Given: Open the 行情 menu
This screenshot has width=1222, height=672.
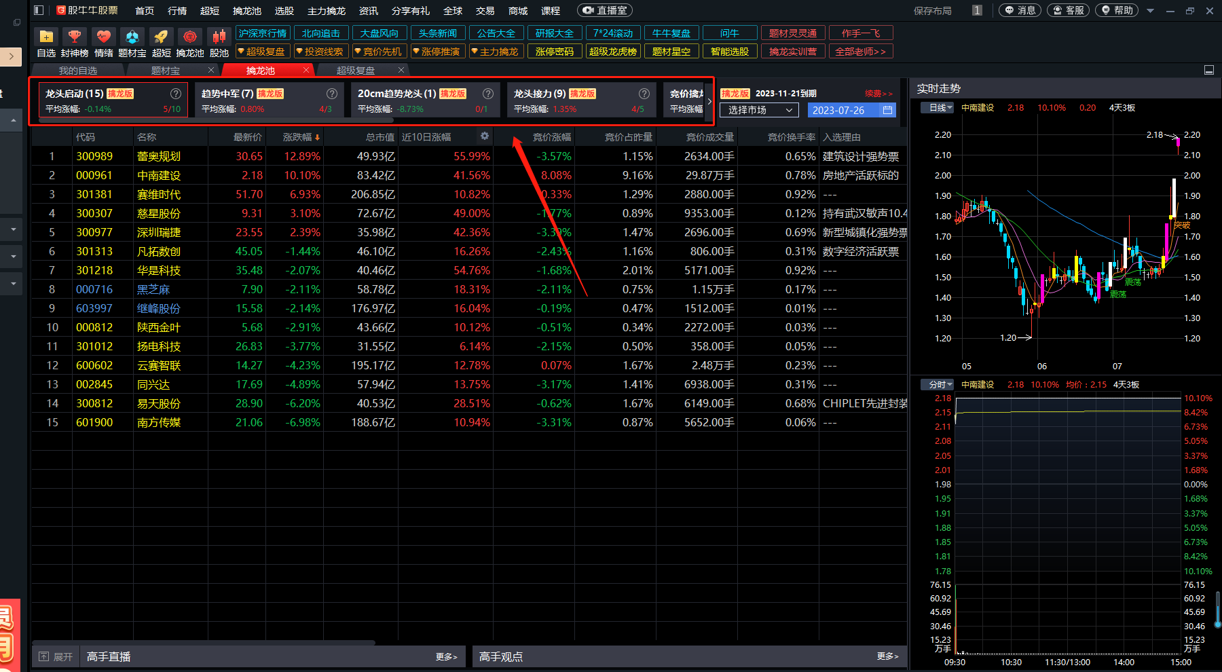Looking at the screenshot, I should point(177,11).
